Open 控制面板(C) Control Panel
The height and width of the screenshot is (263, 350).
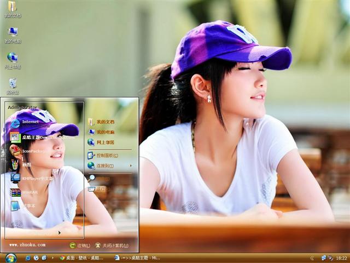tap(103, 155)
